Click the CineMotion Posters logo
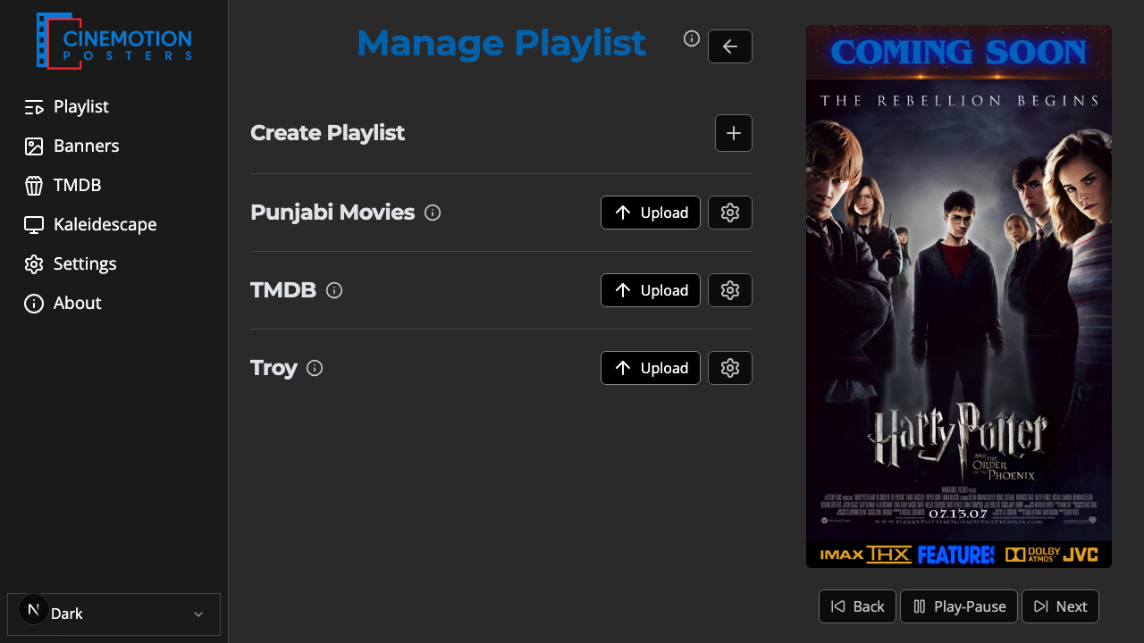The height and width of the screenshot is (643, 1144). click(114, 40)
